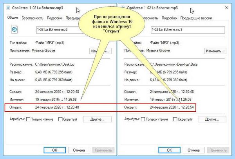
Task: Click Изменить button in right window
Action: click(x=215, y=51)
